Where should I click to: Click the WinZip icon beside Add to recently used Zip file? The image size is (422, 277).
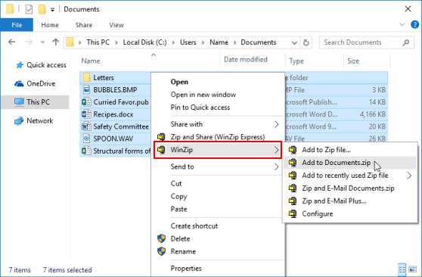pos(293,176)
